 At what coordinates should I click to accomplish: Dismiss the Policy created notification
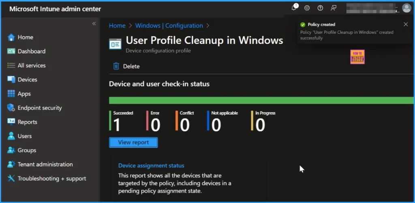click(x=406, y=25)
